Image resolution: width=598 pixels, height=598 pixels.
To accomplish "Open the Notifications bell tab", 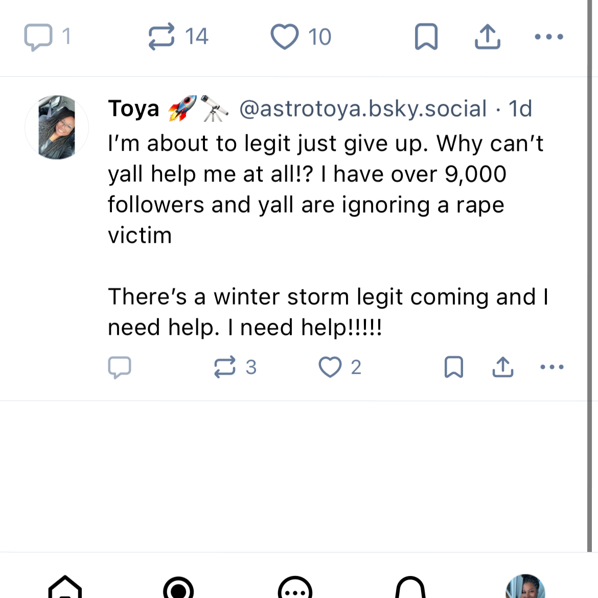I will pos(410,588).
